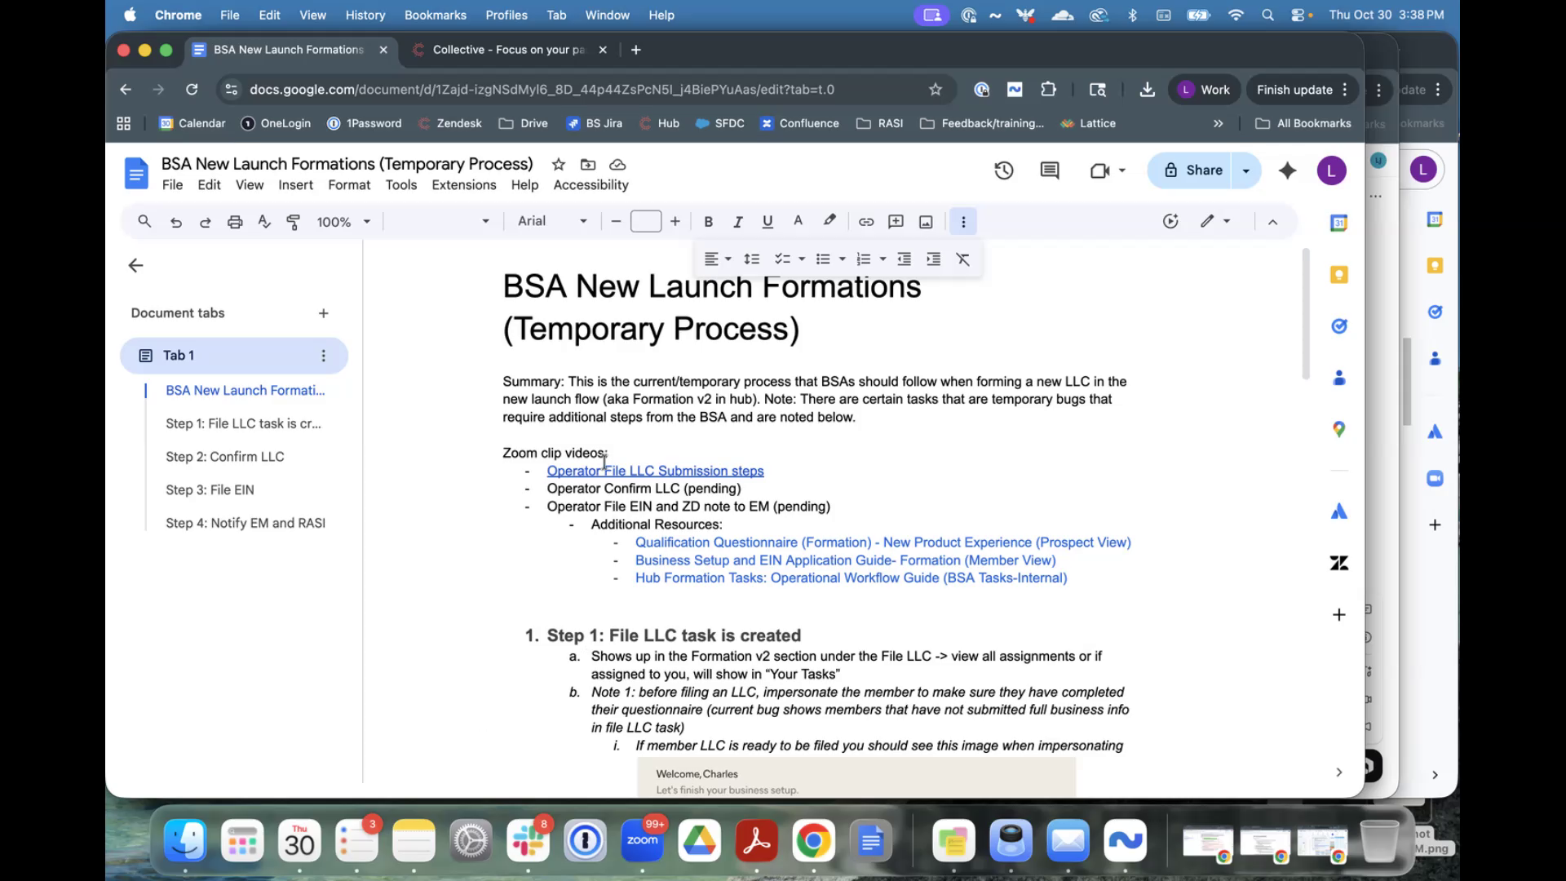Toggle underline formatting
This screenshot has height=881, width=1566.
pos(767,222)
